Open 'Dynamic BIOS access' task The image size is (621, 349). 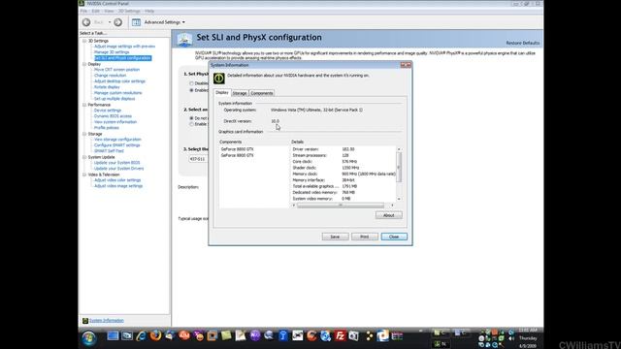tap(113, 116)
